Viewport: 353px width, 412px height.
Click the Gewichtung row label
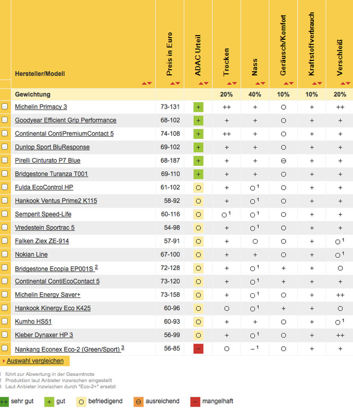point(32,94)
